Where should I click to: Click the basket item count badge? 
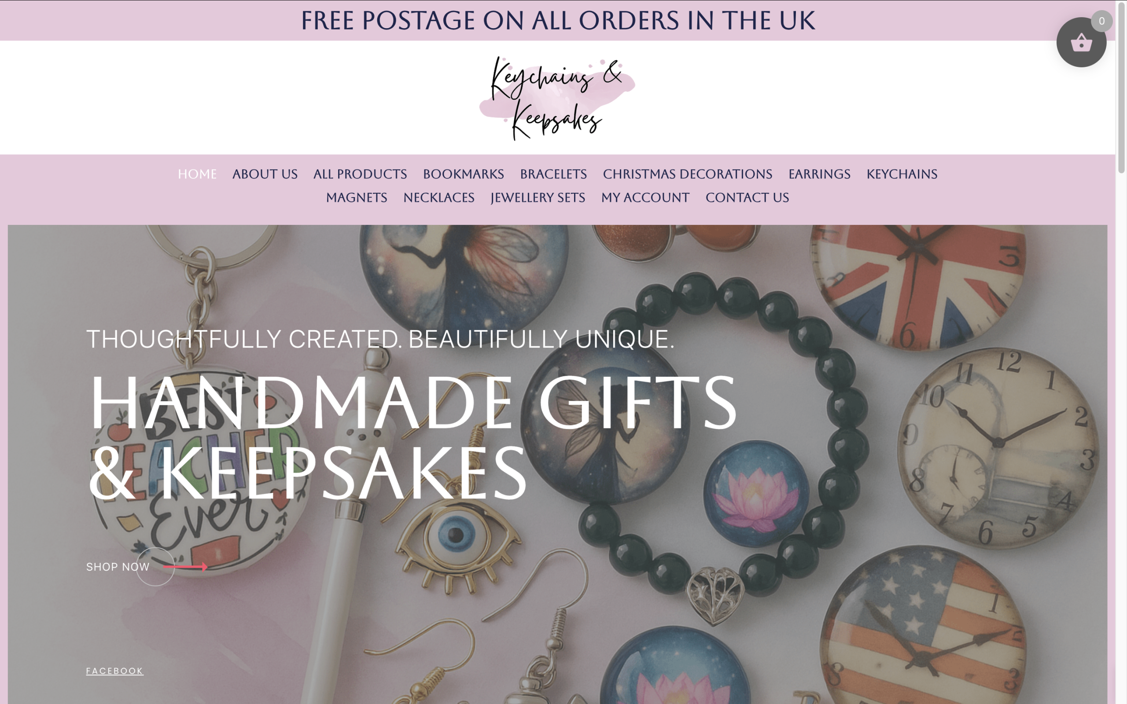[x=1101, y=21]
